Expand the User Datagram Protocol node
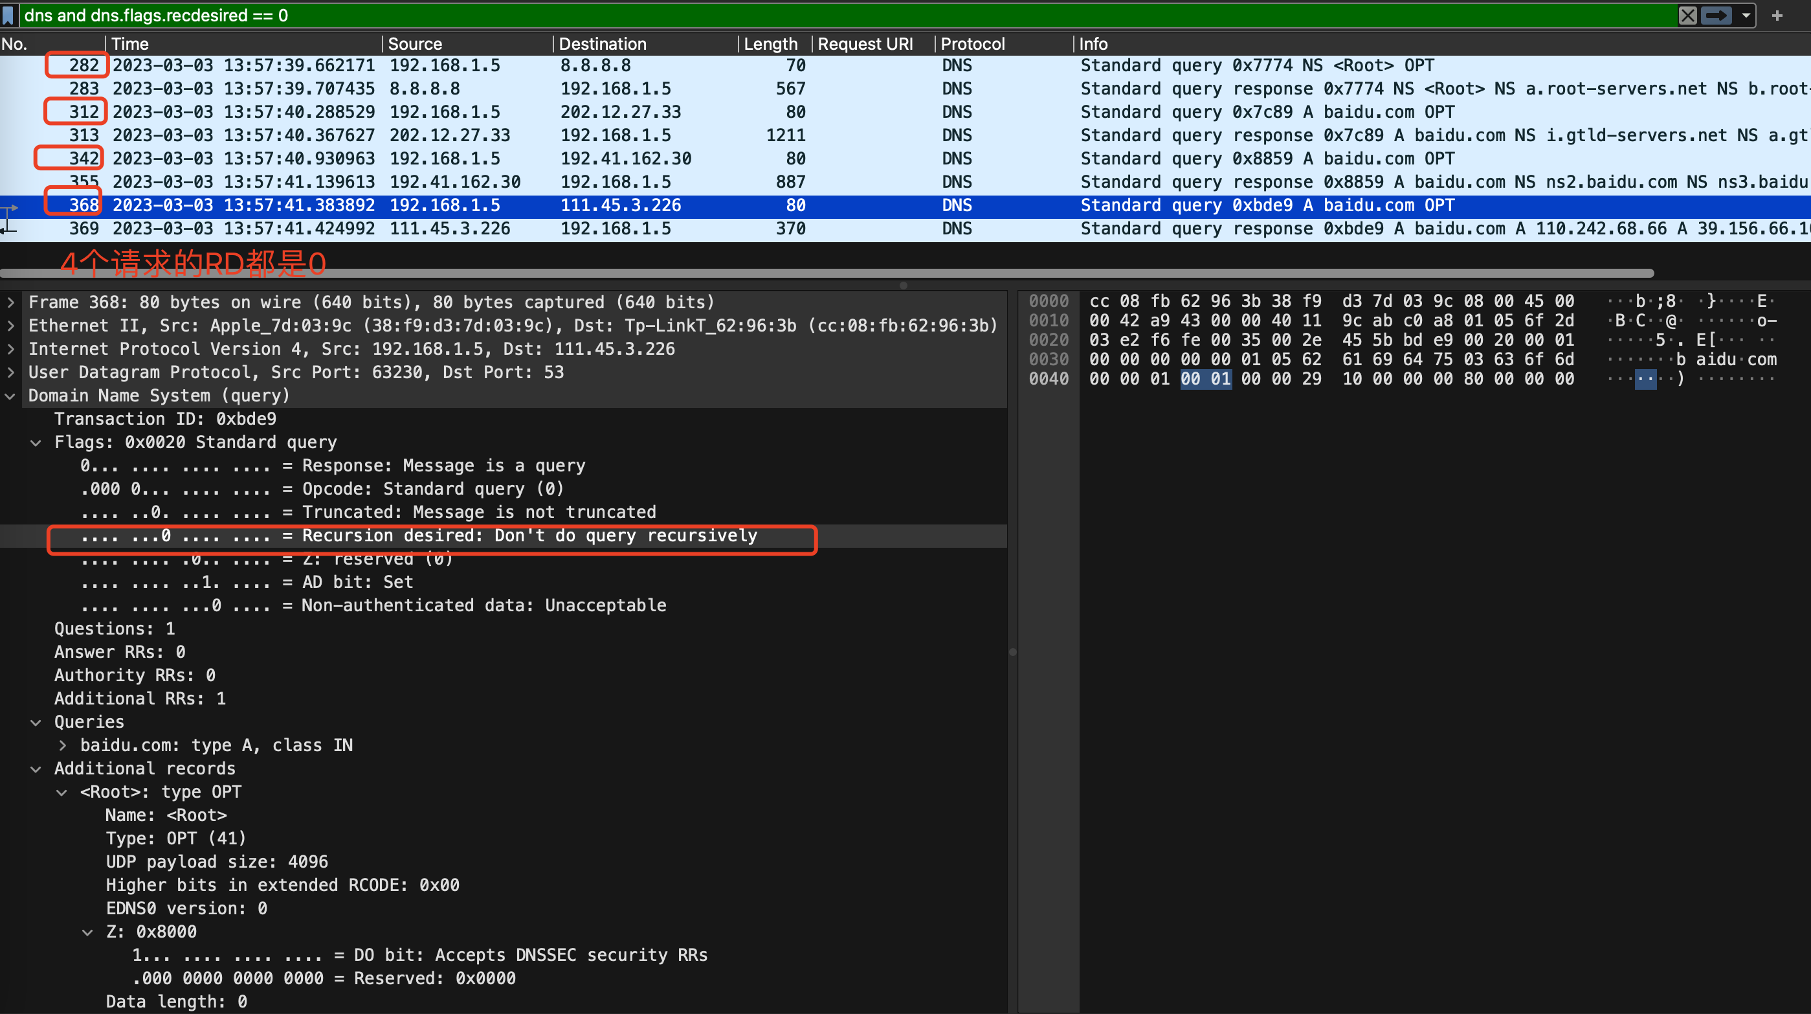This screenshot has width=1811, height=1014. (x=10, y=372)
